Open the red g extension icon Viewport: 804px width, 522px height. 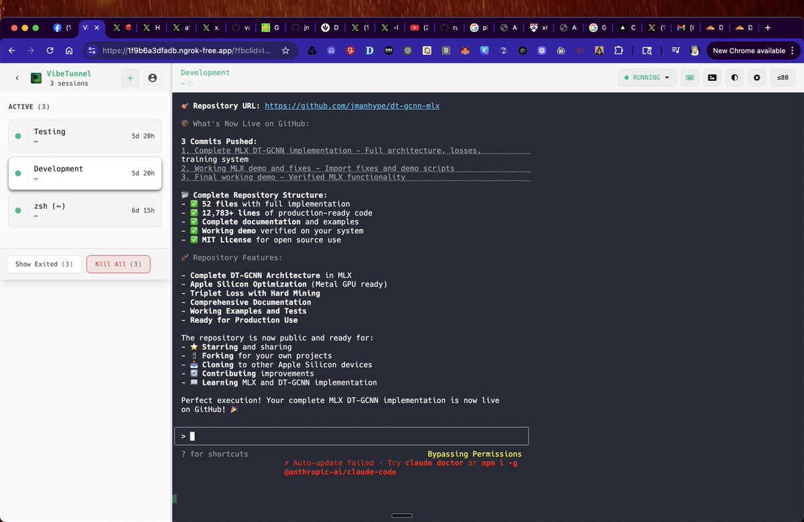pyautogui.click(x=350, y=50)
